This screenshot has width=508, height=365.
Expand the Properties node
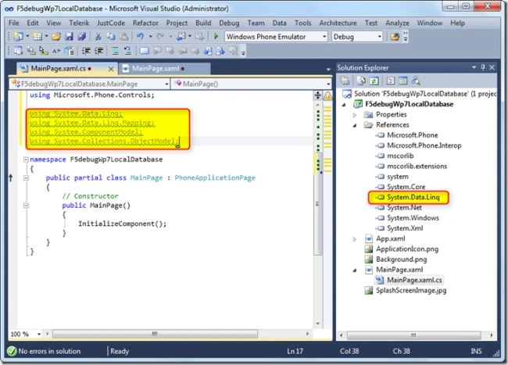(x=355, y=115)
